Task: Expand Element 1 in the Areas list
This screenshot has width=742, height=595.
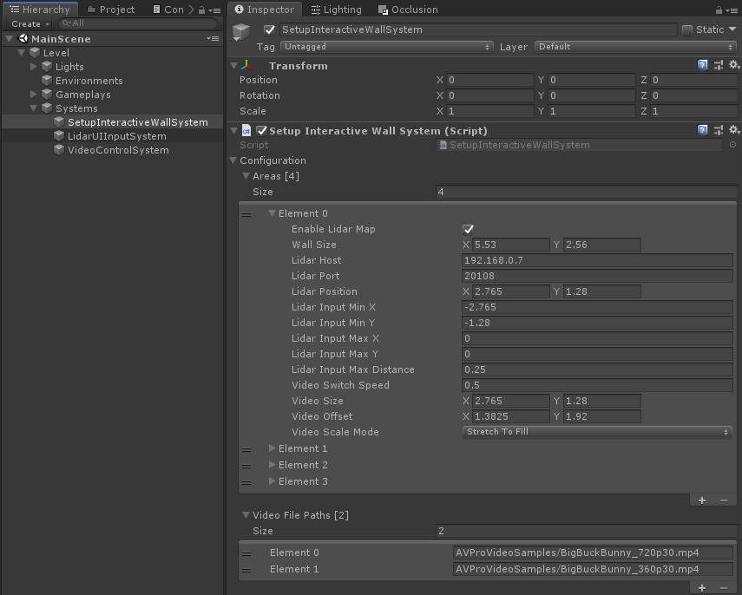Action: 273,448
